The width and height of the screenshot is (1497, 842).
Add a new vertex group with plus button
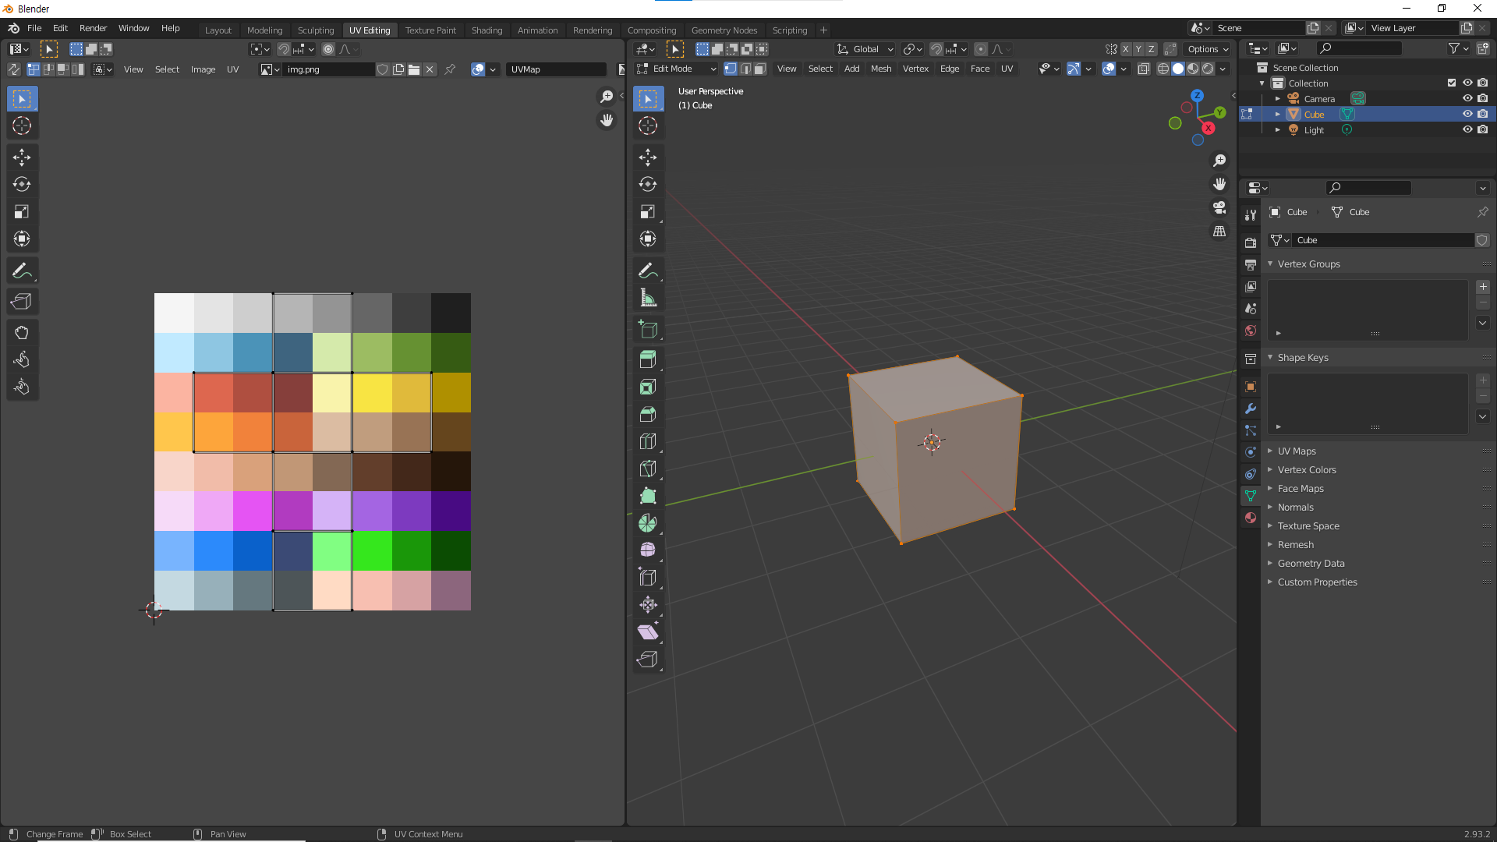pos(1483,287)
